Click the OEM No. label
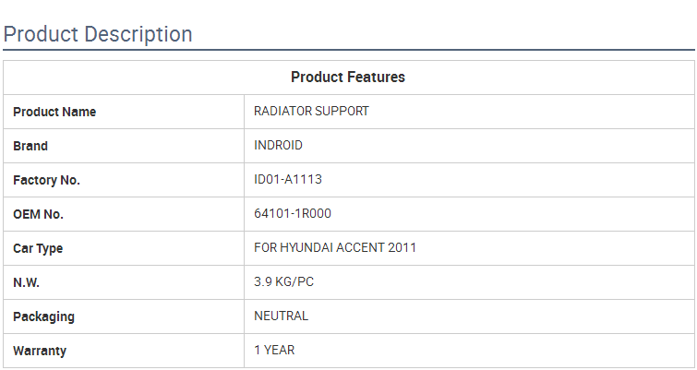The width and height of the screenshot is (697, 370). (38, 214)
